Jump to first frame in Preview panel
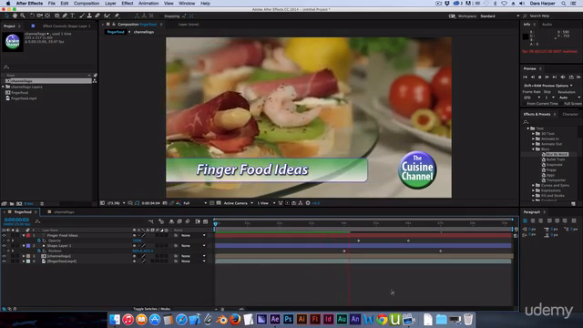 (525, 77)
